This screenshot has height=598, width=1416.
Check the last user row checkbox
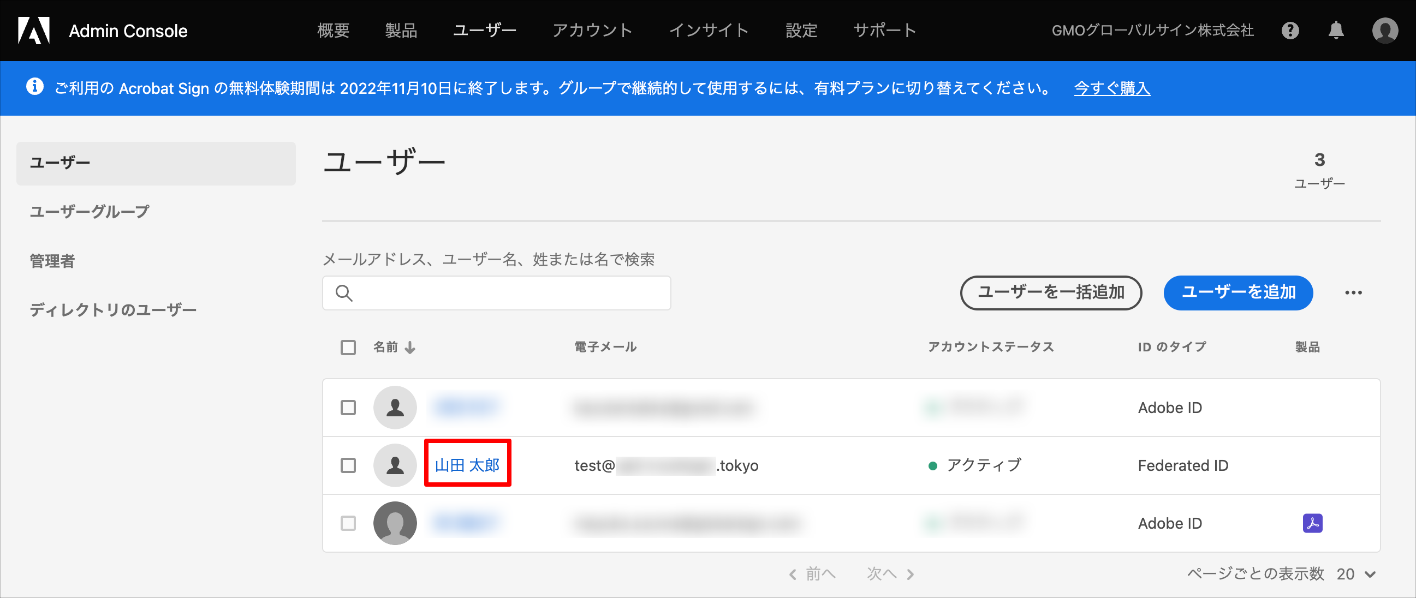(x=348, y=523)
